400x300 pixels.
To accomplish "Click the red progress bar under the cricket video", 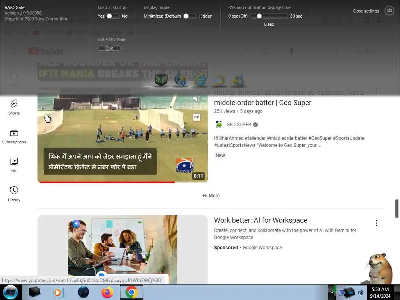I will point(106,182).
